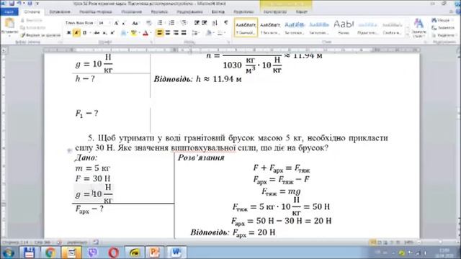Open Font dialog launcher in Font group
The width and height of the screenshot is (461, 259).
pos(152,42)
